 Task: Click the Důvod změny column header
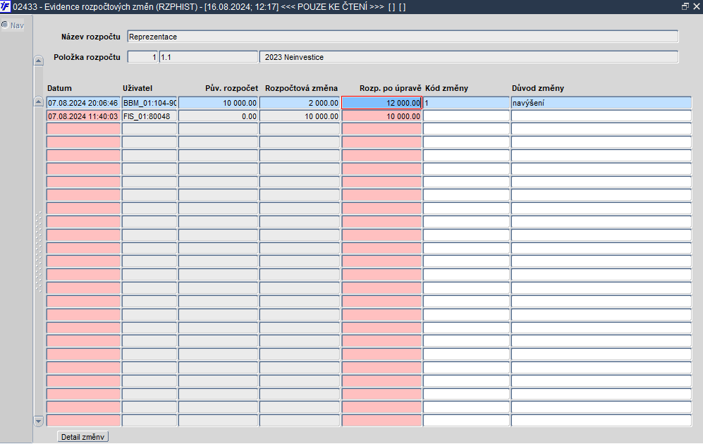coord(538,88)
